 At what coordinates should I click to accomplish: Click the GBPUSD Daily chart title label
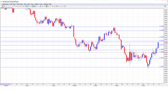point(6,8)
